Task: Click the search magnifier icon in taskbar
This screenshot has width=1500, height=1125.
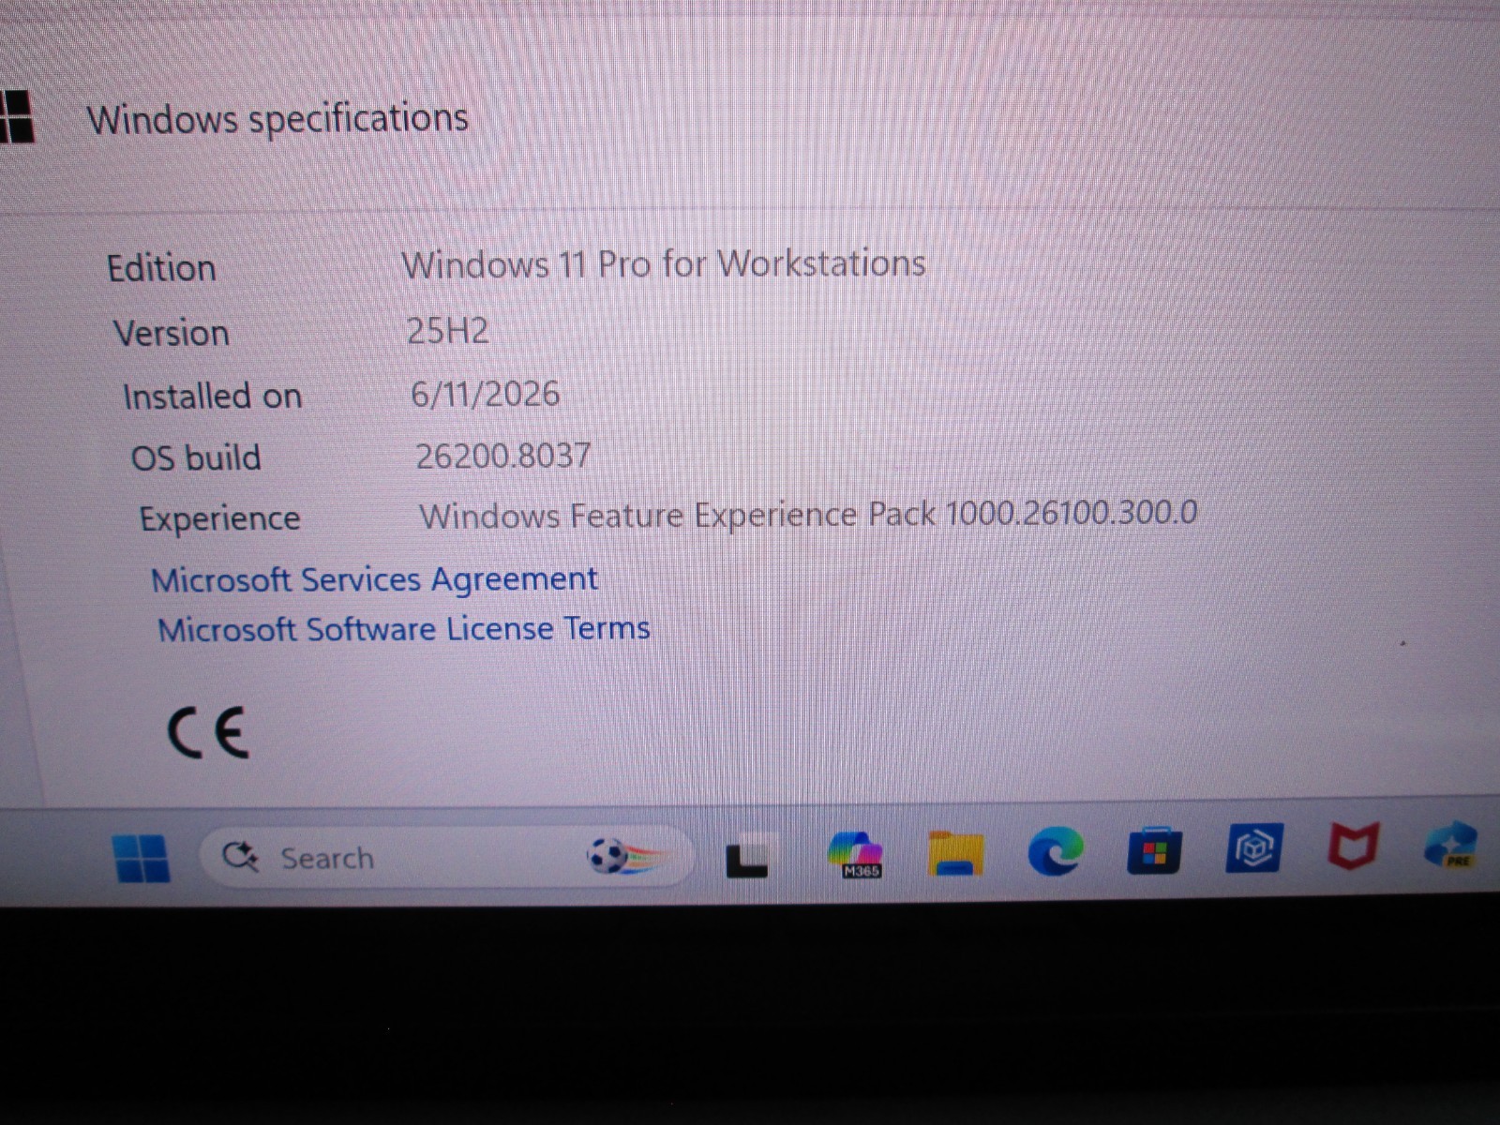Action: pos(240,857)
